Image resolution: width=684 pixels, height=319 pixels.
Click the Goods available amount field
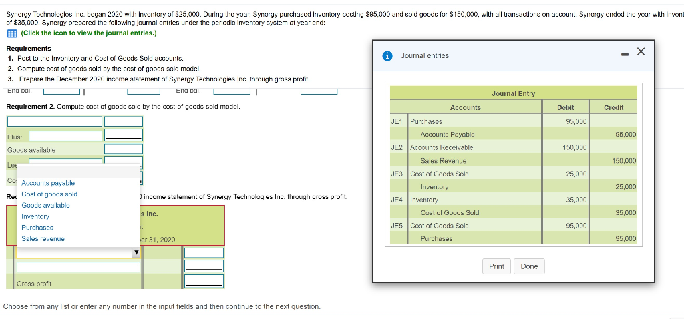pos(124,149)
